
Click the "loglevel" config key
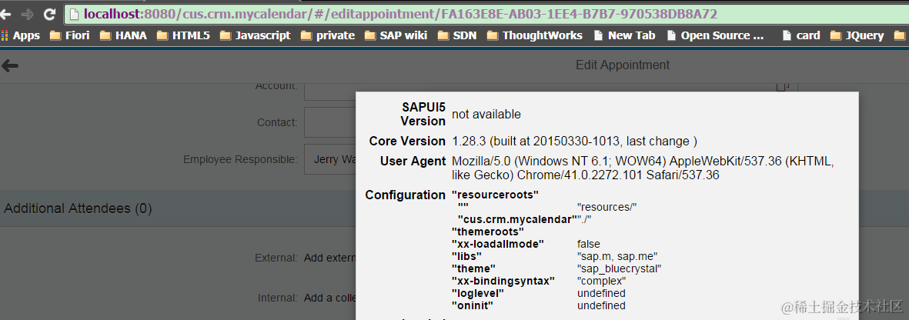point(478,293)
